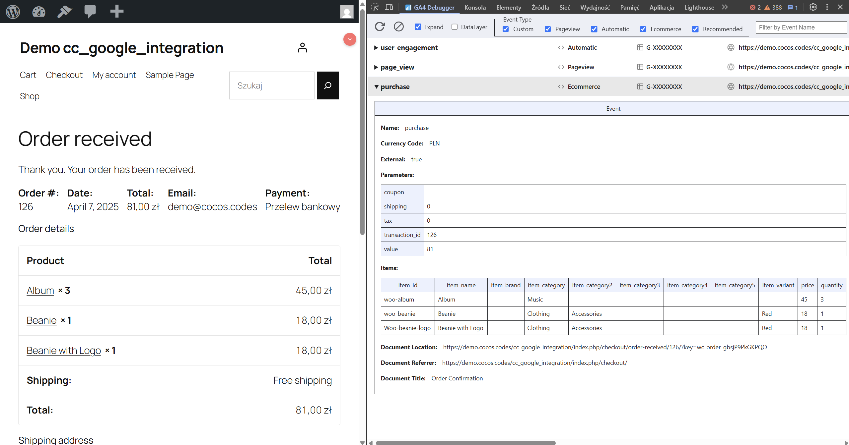Viewport: 849px width, 445px height.
Task: Toggle the Ecommerce event type checkbox
Action: (x=643, y=29)
